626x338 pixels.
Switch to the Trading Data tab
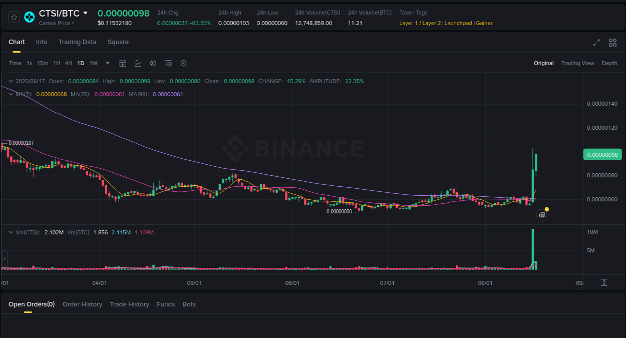[77, 42]
